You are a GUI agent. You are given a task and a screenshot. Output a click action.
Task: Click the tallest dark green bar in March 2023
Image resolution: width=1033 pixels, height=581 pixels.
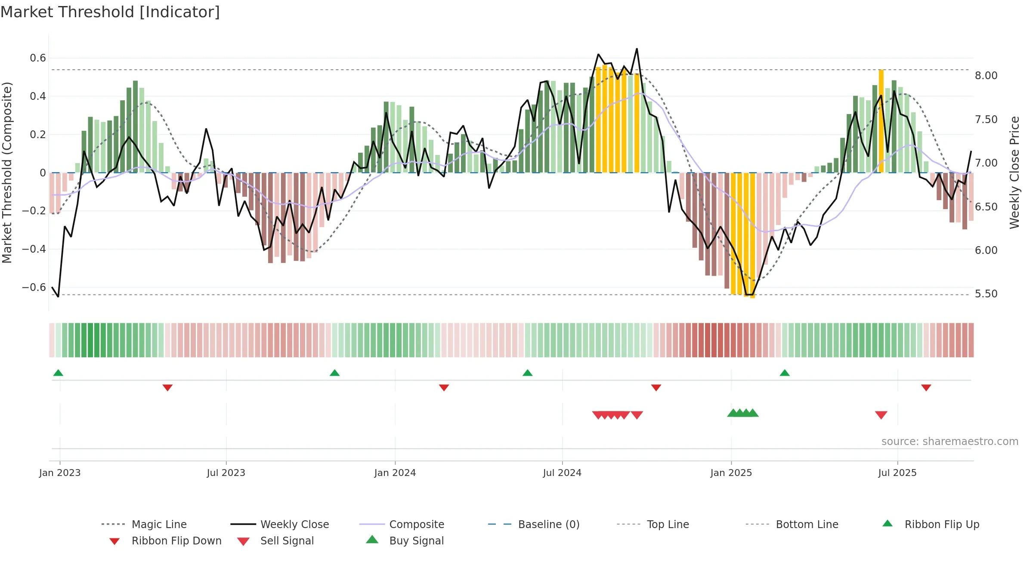click(x=135, y=127)
